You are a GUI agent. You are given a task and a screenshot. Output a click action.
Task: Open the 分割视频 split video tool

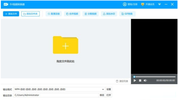pos(90,14)
